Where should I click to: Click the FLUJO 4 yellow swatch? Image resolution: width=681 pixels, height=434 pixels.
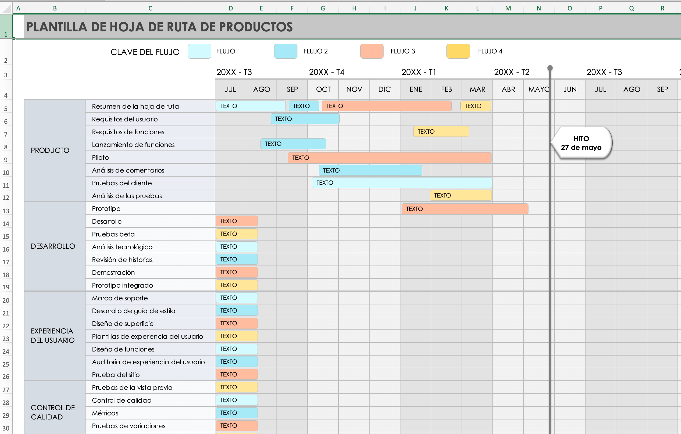point(458,51)
